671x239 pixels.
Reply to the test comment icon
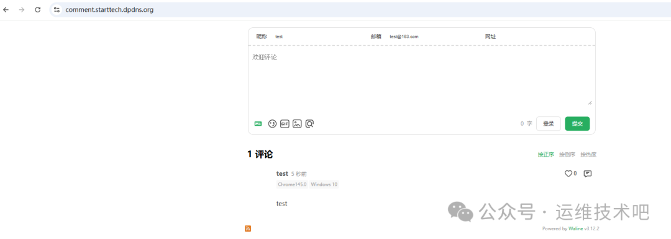588,174
